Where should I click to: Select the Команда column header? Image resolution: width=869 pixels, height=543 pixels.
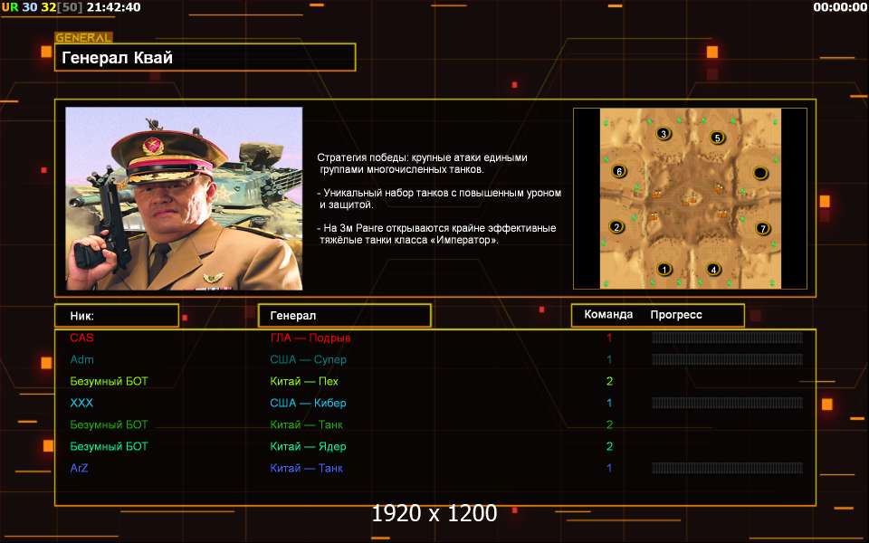[608, 315]
